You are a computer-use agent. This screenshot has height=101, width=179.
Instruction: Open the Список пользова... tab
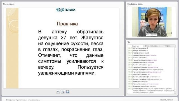pyautogui.click(x=151, y=46)
